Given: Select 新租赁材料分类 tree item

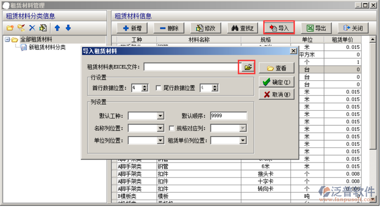Looking at the screenshot, I should (x=47, y=47).
